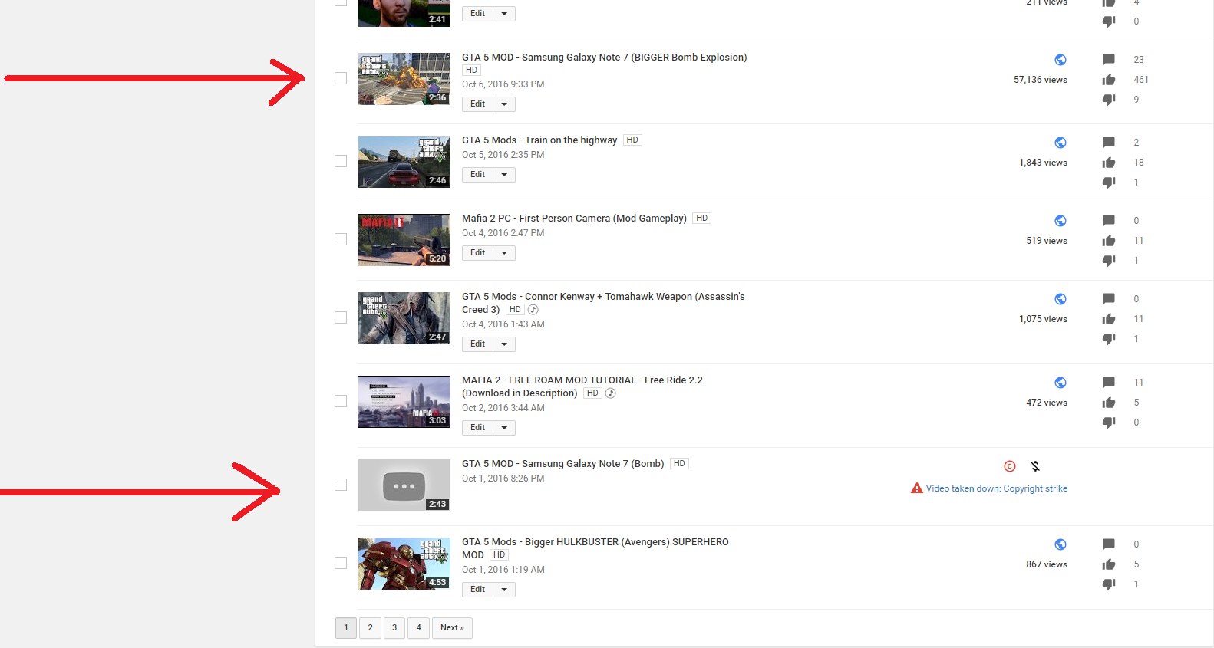Open the Hulkbuster thumbnail with 4:53 duration
The height and width of the screenshot is (648, 1214).
(404, 564)
